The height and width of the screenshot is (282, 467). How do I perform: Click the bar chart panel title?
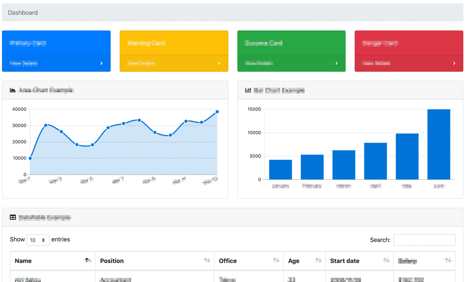279,90
